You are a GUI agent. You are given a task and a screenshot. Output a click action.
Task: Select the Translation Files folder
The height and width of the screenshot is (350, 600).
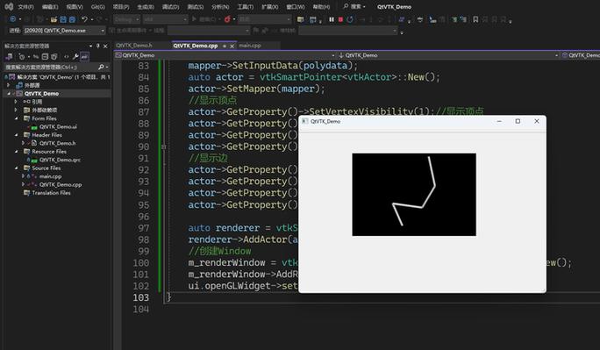[x=51, y=193]
